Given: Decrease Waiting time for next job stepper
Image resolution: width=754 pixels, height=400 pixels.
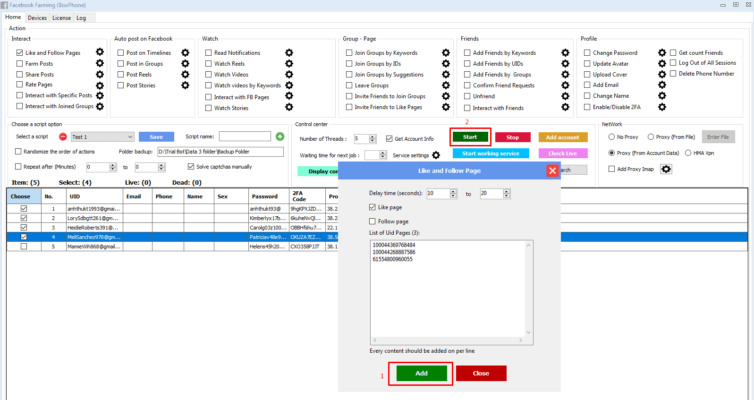Looking at the screenshot, I should [x=383, y=157].
